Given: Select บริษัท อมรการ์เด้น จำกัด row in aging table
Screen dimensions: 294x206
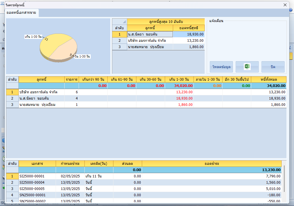Looking at the screenshot, I should pos(41,92).
